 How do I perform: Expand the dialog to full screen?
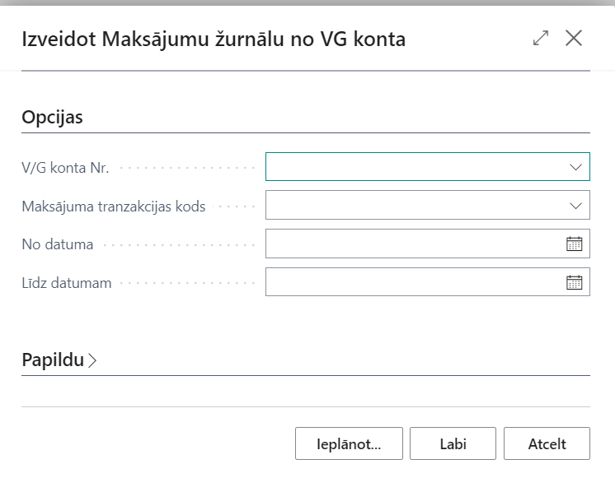click(x=541, y=38)
